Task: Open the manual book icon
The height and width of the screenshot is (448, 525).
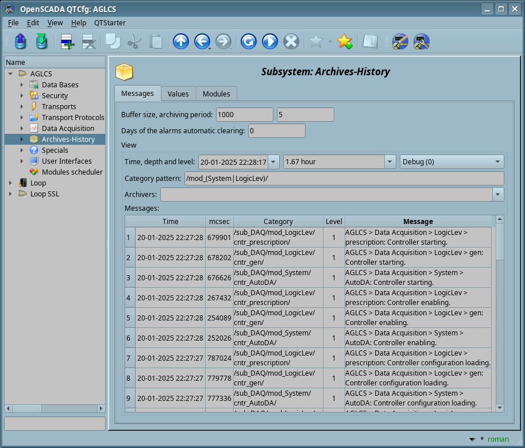Action: point(369,41)
